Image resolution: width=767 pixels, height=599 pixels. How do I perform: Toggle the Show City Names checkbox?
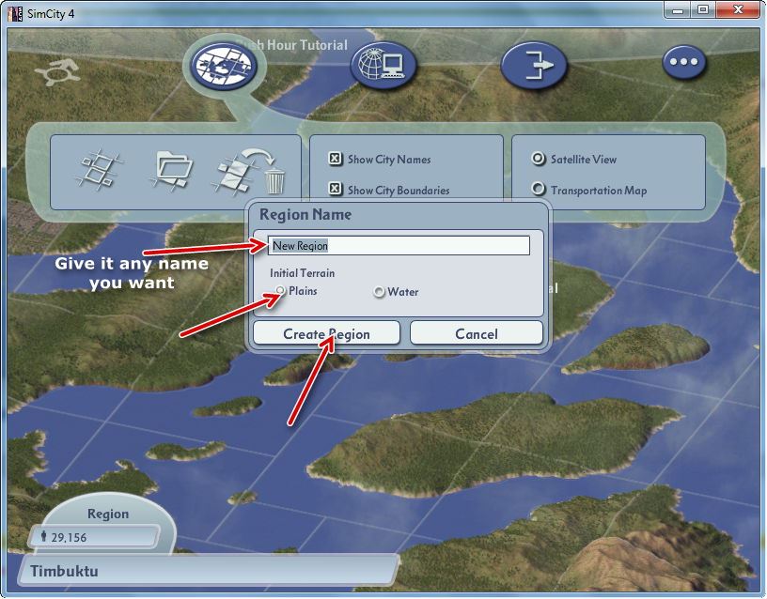335,159
